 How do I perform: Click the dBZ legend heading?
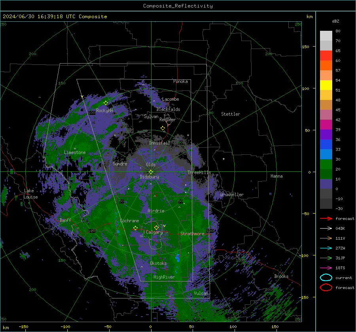(x=335, y=21)
